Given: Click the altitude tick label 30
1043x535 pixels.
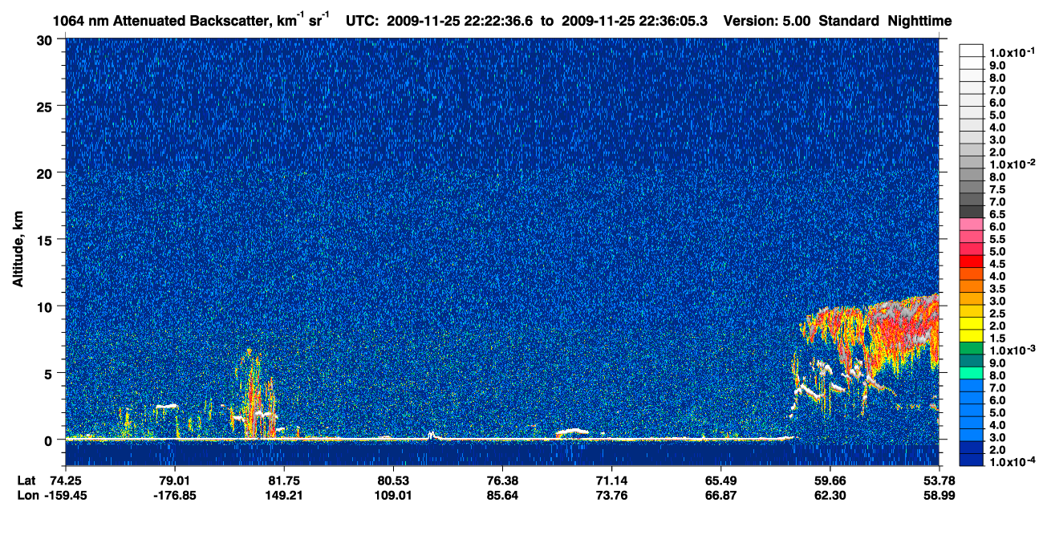Looking at the screenshot, I should 45,39.
